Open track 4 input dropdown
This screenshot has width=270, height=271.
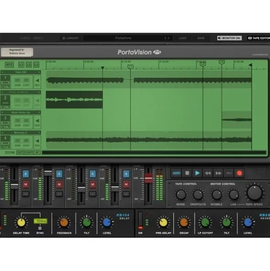[x=5, y=147]
